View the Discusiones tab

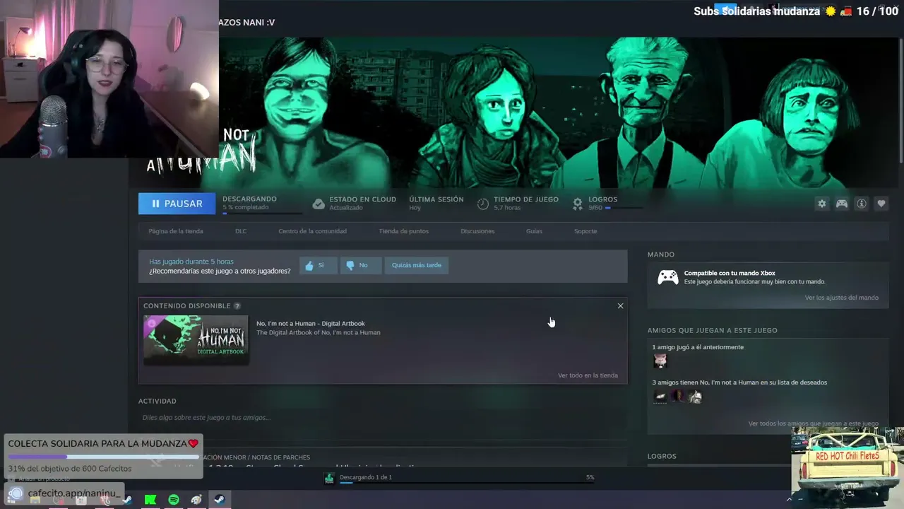tap(477, 231)
